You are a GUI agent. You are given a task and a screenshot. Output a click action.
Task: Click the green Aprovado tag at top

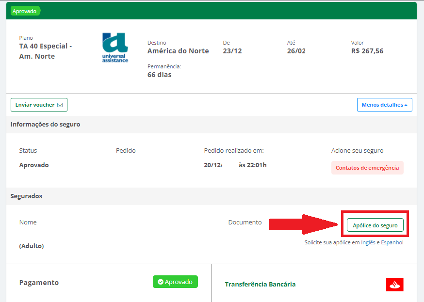pos(24,11)
